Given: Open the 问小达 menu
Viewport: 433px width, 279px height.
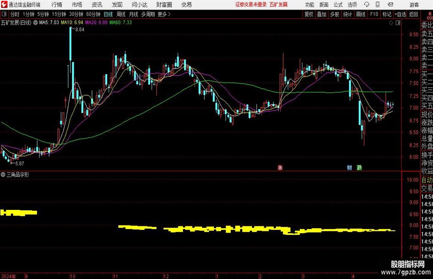Looking at the screenshot, I should coord(139,5).
